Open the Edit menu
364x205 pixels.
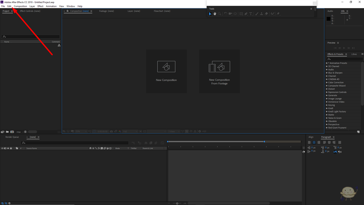pos(9,6)
